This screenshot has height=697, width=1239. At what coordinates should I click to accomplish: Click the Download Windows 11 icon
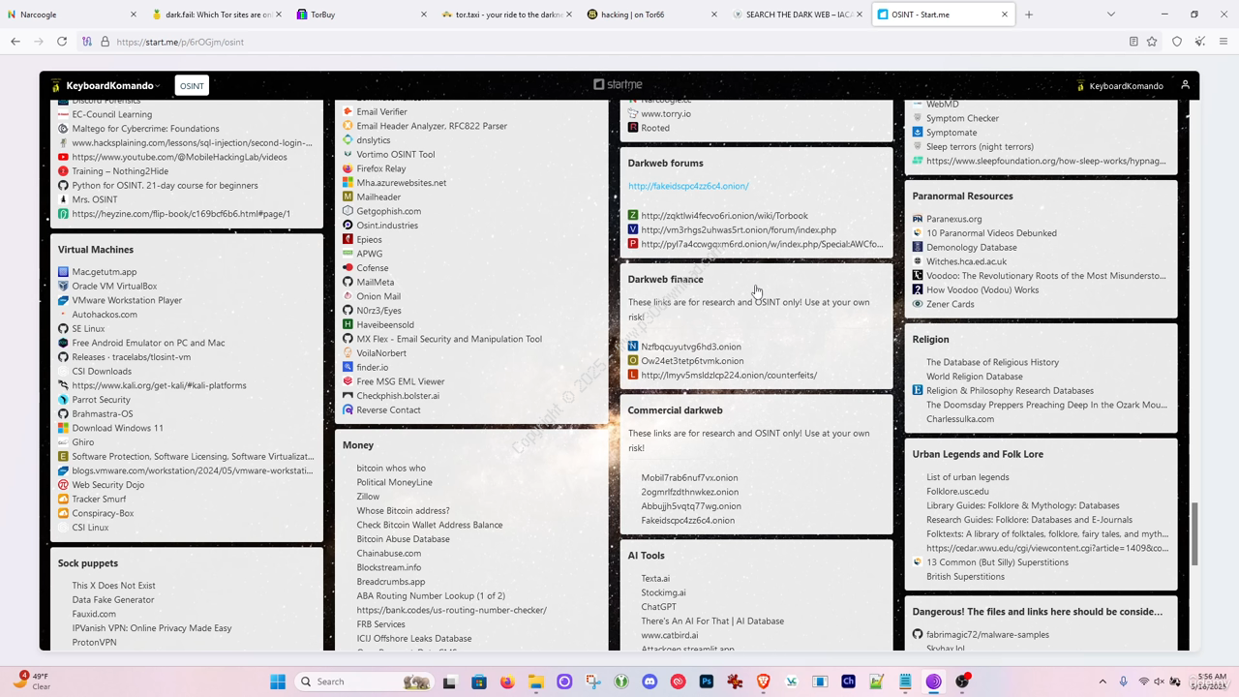(63, 428)
